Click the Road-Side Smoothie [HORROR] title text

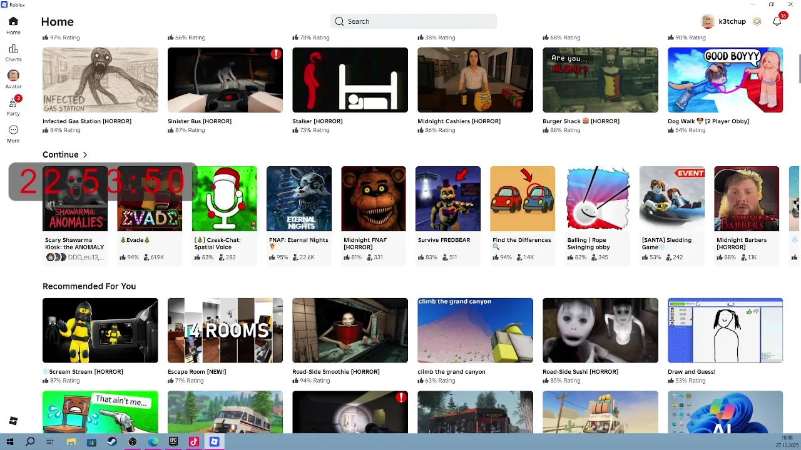pyautogui.click(x=336, y=372)
